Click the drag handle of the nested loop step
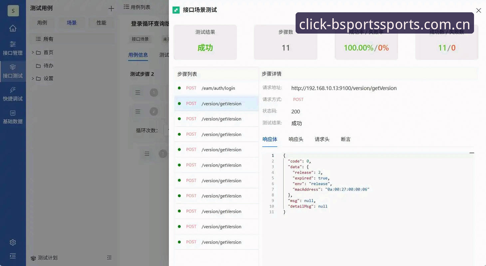The height and width of the screenshot is (266, 486). (x=147, y=154)
